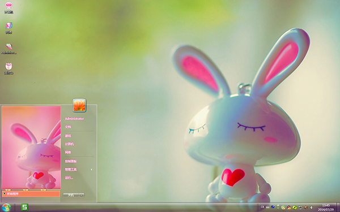The height and width of the screenshot is (212, 340).
Task: Click the red arrow tray icon
Action: coord(306,207)
